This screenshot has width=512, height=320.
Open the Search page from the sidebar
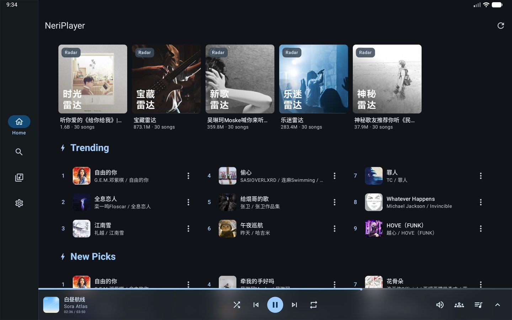coord(19,152)
